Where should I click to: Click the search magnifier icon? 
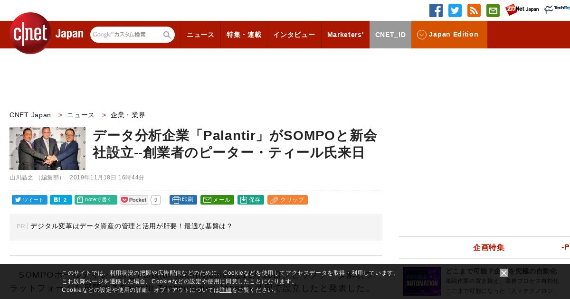pyautogui.click(x=167, y=35)
